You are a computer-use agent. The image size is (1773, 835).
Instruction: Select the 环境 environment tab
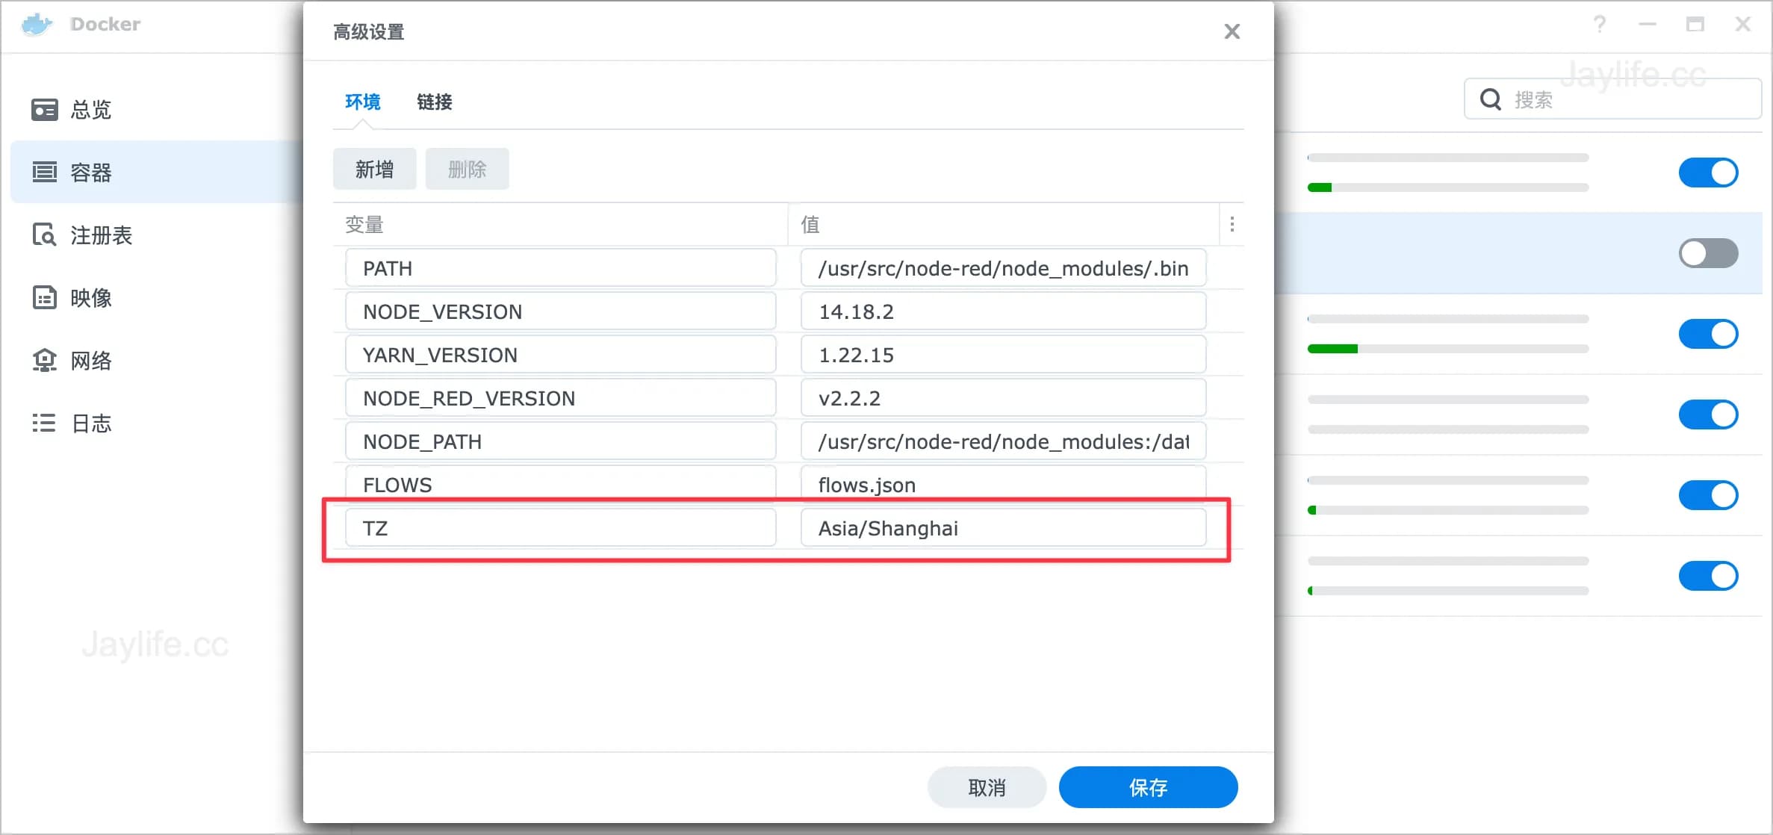(363, 102)
